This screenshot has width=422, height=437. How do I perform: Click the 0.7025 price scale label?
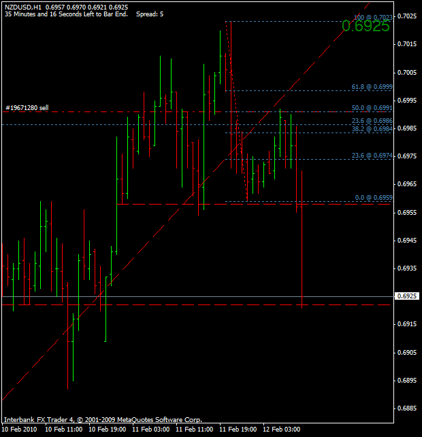[407, 16]
